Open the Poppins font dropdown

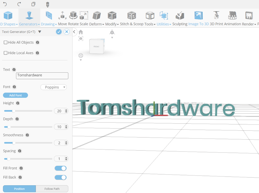(x=53, y=87)
